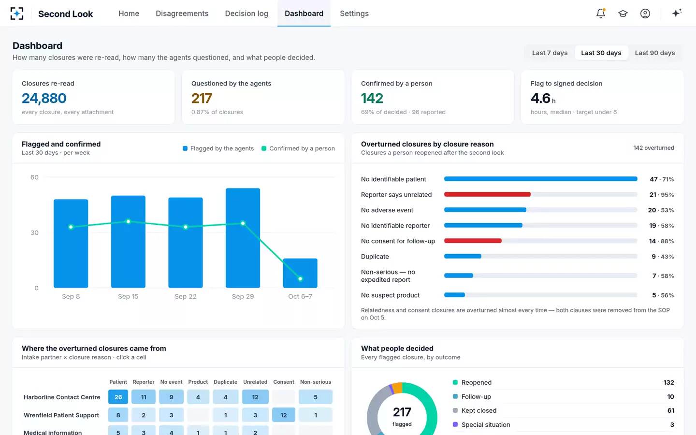Select the Last 90 days range
Screen dimensions: 696x435
[655, 53]
